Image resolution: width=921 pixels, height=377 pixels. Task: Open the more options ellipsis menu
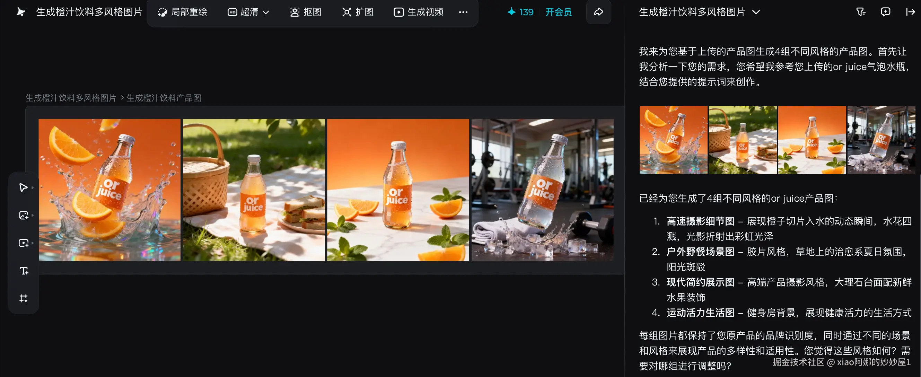(x=463, y=12)
